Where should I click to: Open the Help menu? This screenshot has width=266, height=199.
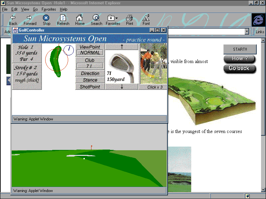tap(64, 9)
